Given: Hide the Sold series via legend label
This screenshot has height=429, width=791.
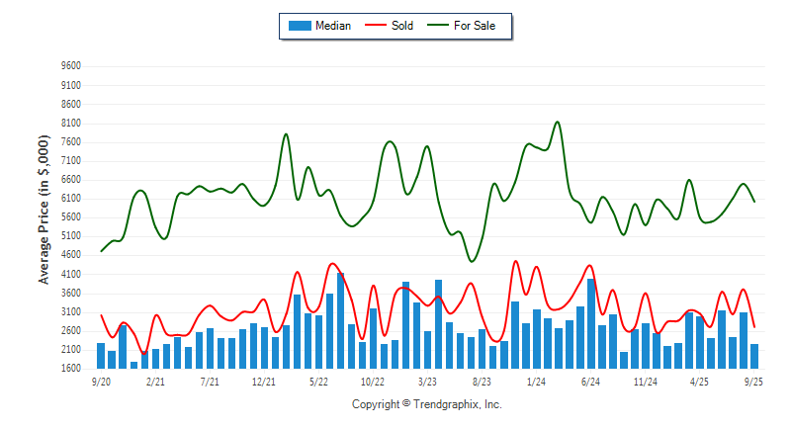Looking at the screenshot, I should (x=402, y=26).
